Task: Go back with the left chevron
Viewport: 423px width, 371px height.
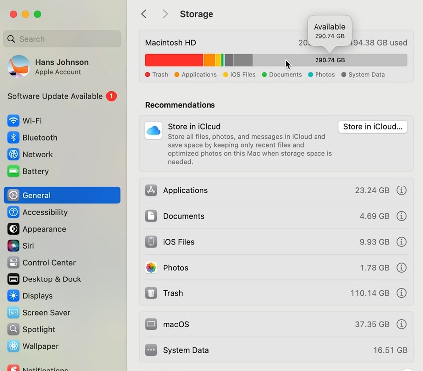Action: [x=144, y=14]
